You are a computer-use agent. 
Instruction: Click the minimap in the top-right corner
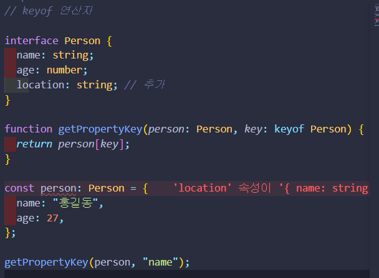[377, 16]
